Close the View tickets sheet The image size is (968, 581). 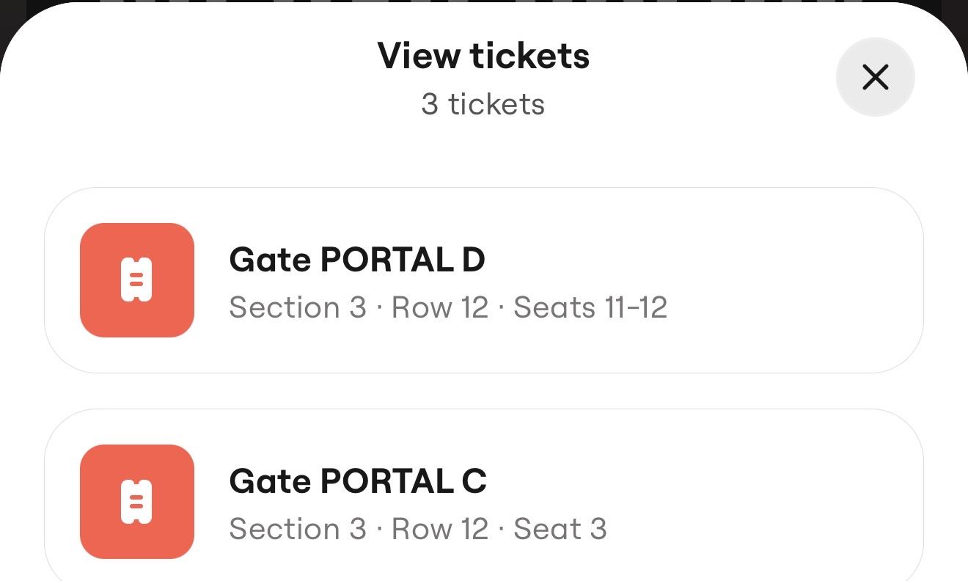tap(875, 77)
